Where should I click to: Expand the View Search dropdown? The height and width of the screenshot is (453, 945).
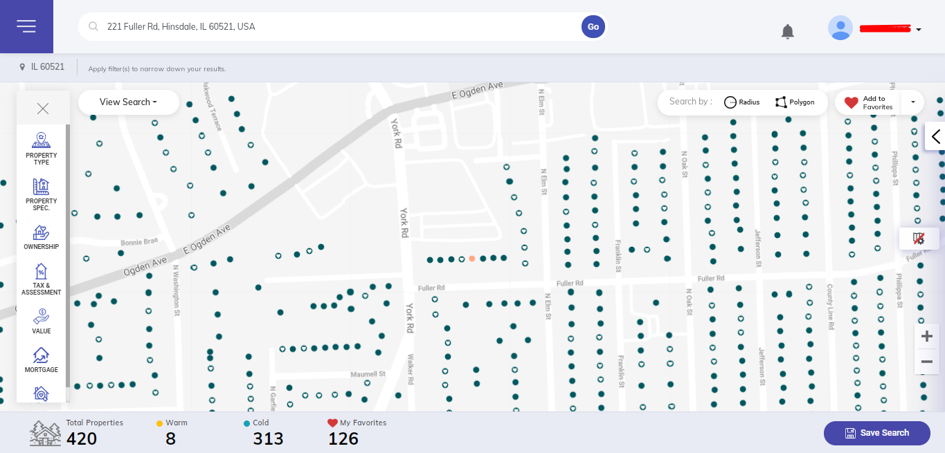[128, 102]
